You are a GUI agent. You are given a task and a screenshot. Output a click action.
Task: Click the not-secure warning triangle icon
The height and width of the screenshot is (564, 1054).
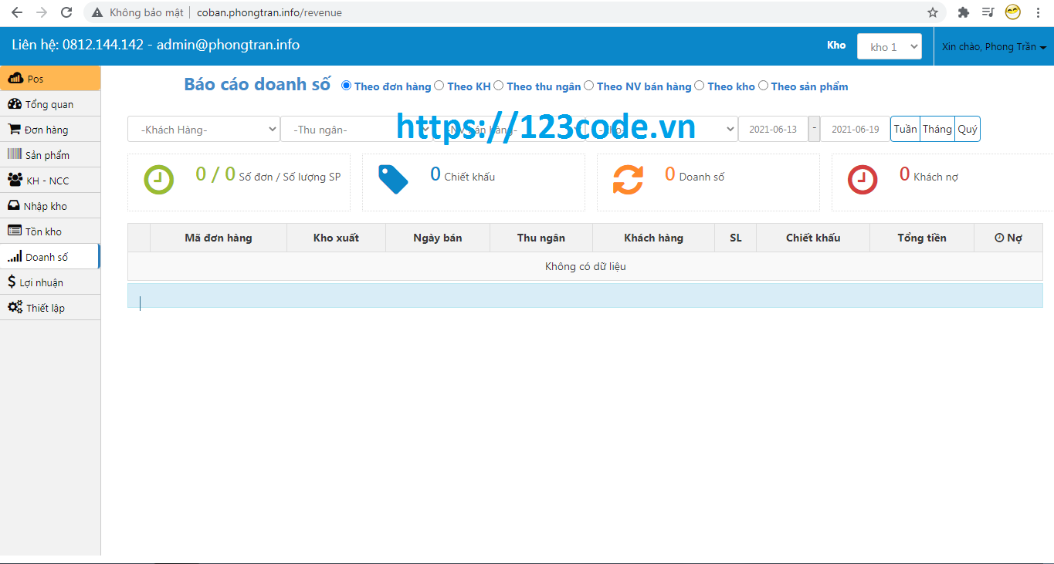click(x=97, y=12)
